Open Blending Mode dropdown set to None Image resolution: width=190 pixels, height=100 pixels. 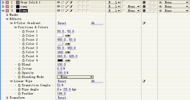click(75, 77)
